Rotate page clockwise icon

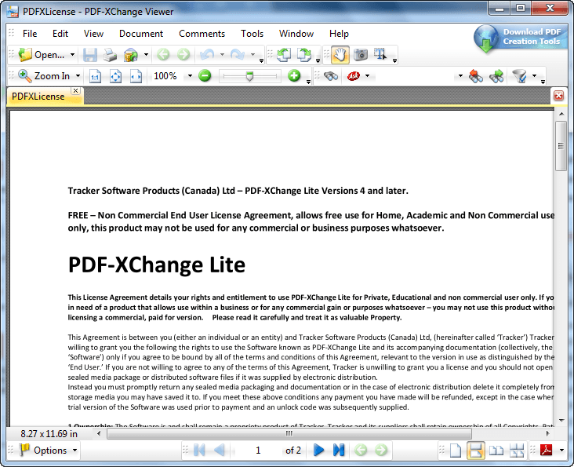303,55
